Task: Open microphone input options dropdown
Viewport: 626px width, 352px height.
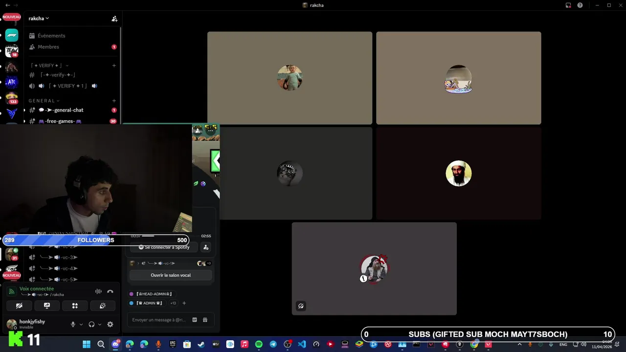Action: tap(81, 324)
